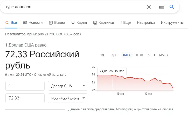Open the Новости news tab
This screenshot has height=115, width=188.
click(33, 22)
